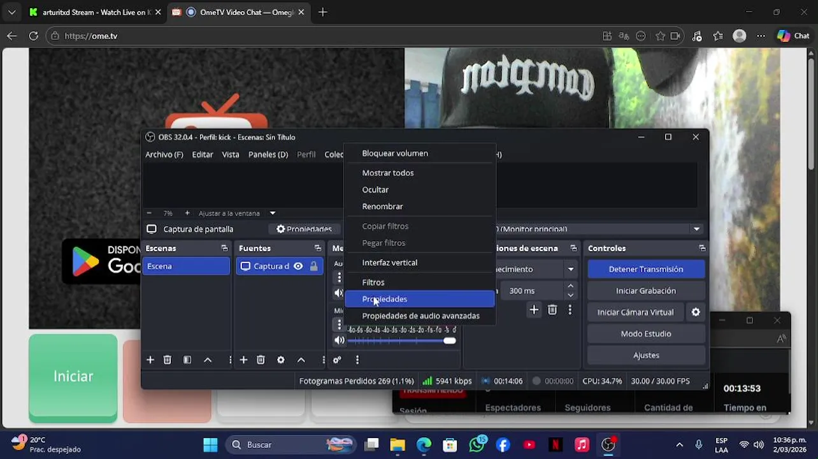Select the Escena item in the scenes list
This screenshot has height=459, width=818.
[x=187, y=266]
